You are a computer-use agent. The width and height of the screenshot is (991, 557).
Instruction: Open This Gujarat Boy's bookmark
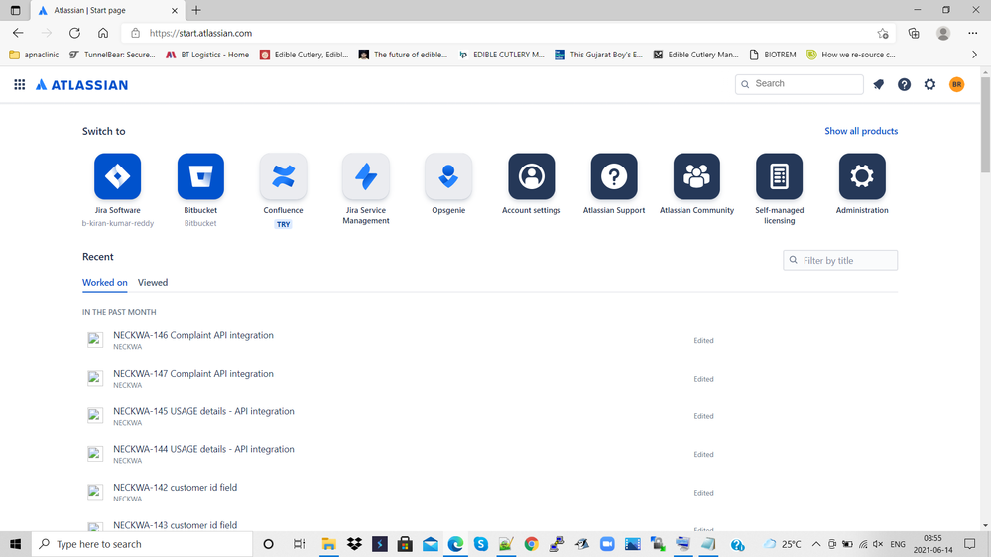click(x=598, y=55)
